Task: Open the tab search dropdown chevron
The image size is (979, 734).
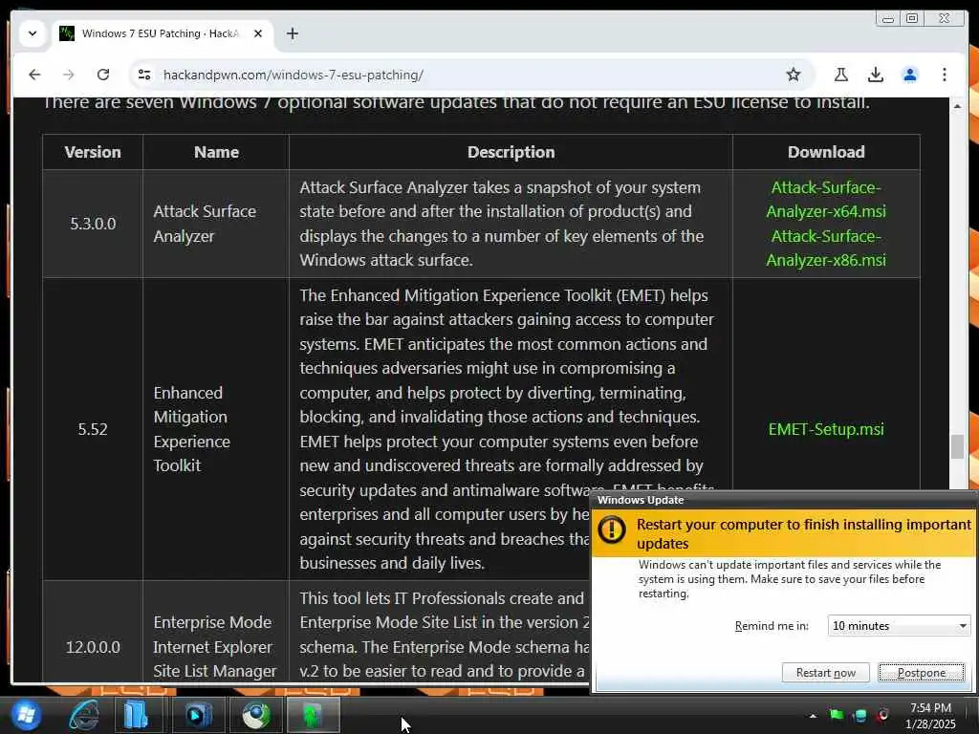Action: coord(33,33)
